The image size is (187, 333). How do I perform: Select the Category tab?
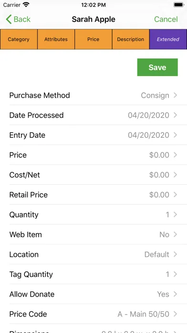19,39
